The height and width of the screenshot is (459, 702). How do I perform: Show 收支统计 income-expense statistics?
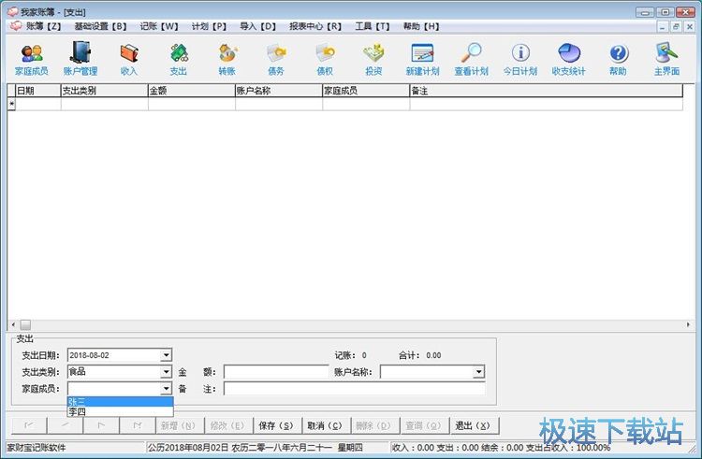(x=568, y=59)
